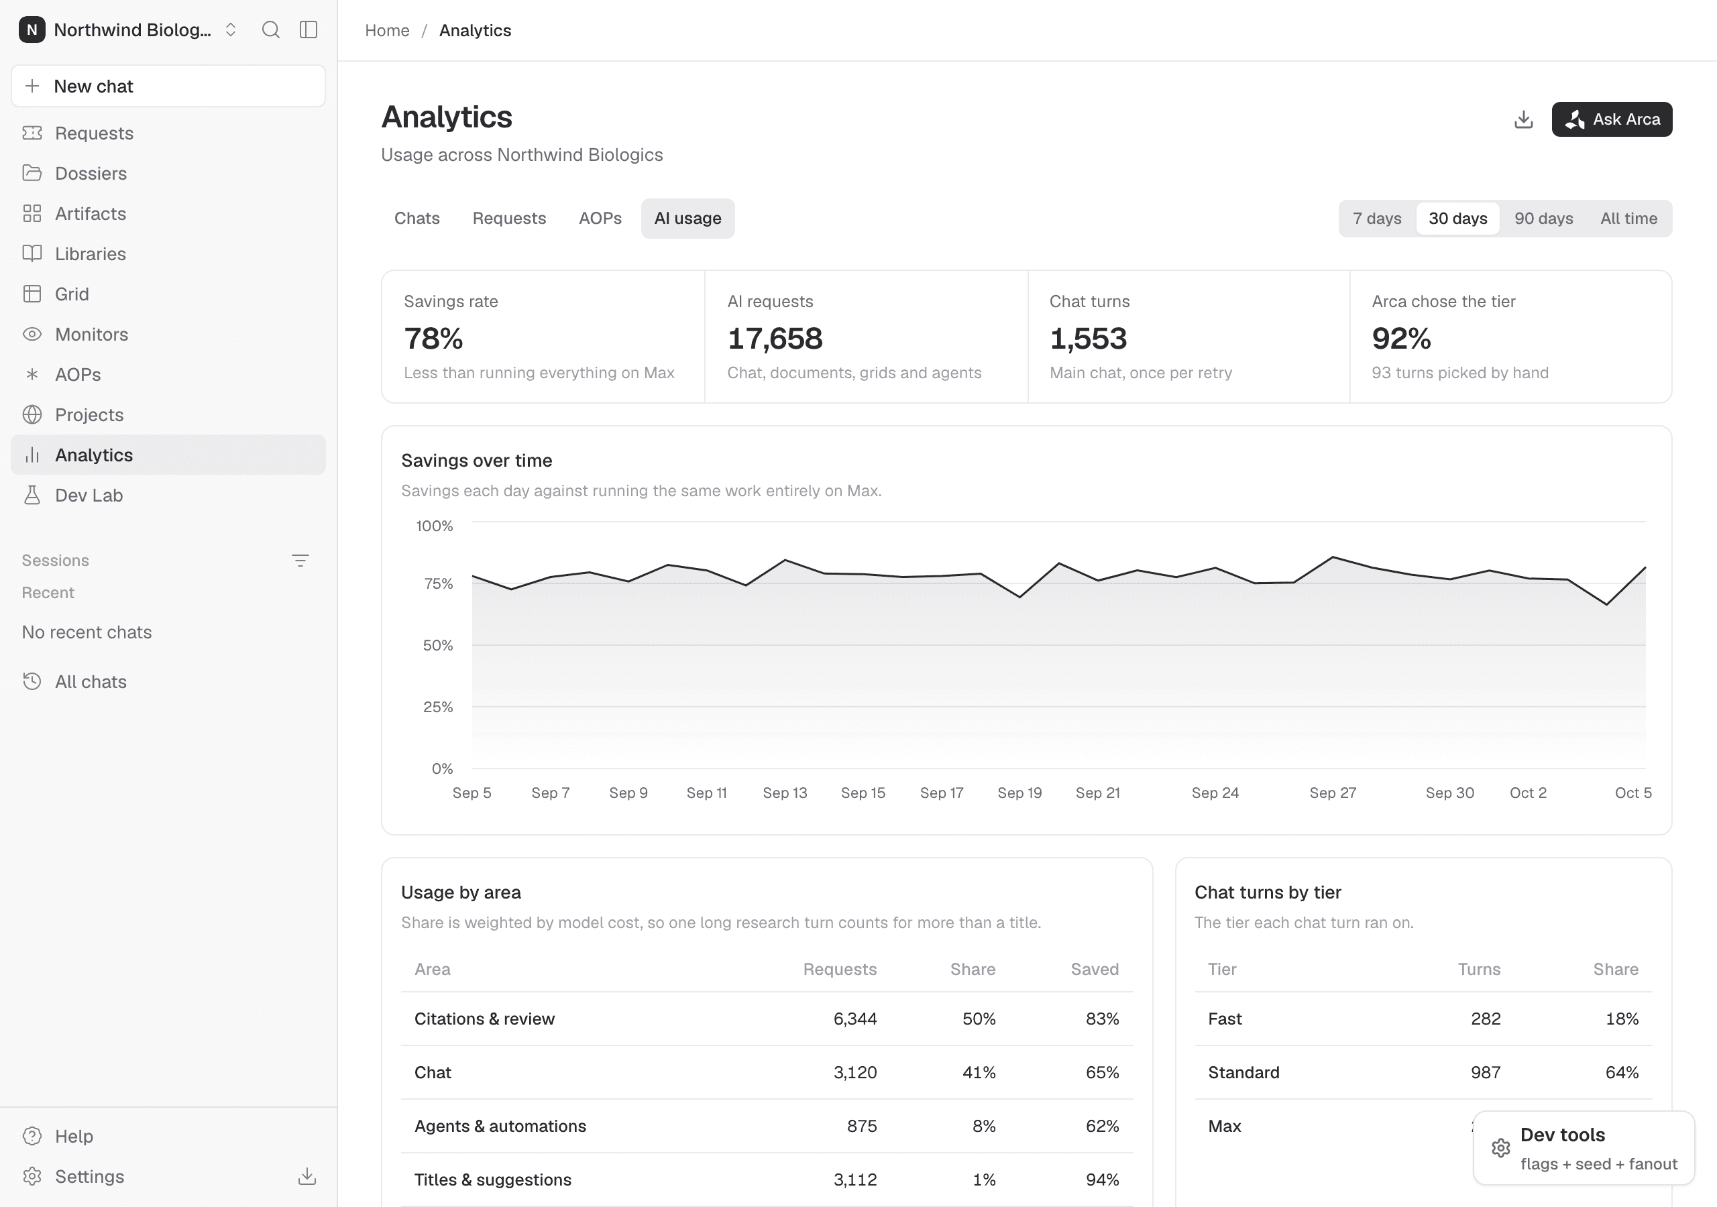Viewport: 1717px width, 1207px height.
Task: Click the Libraries book icon
Action: [x=32, y=253]
